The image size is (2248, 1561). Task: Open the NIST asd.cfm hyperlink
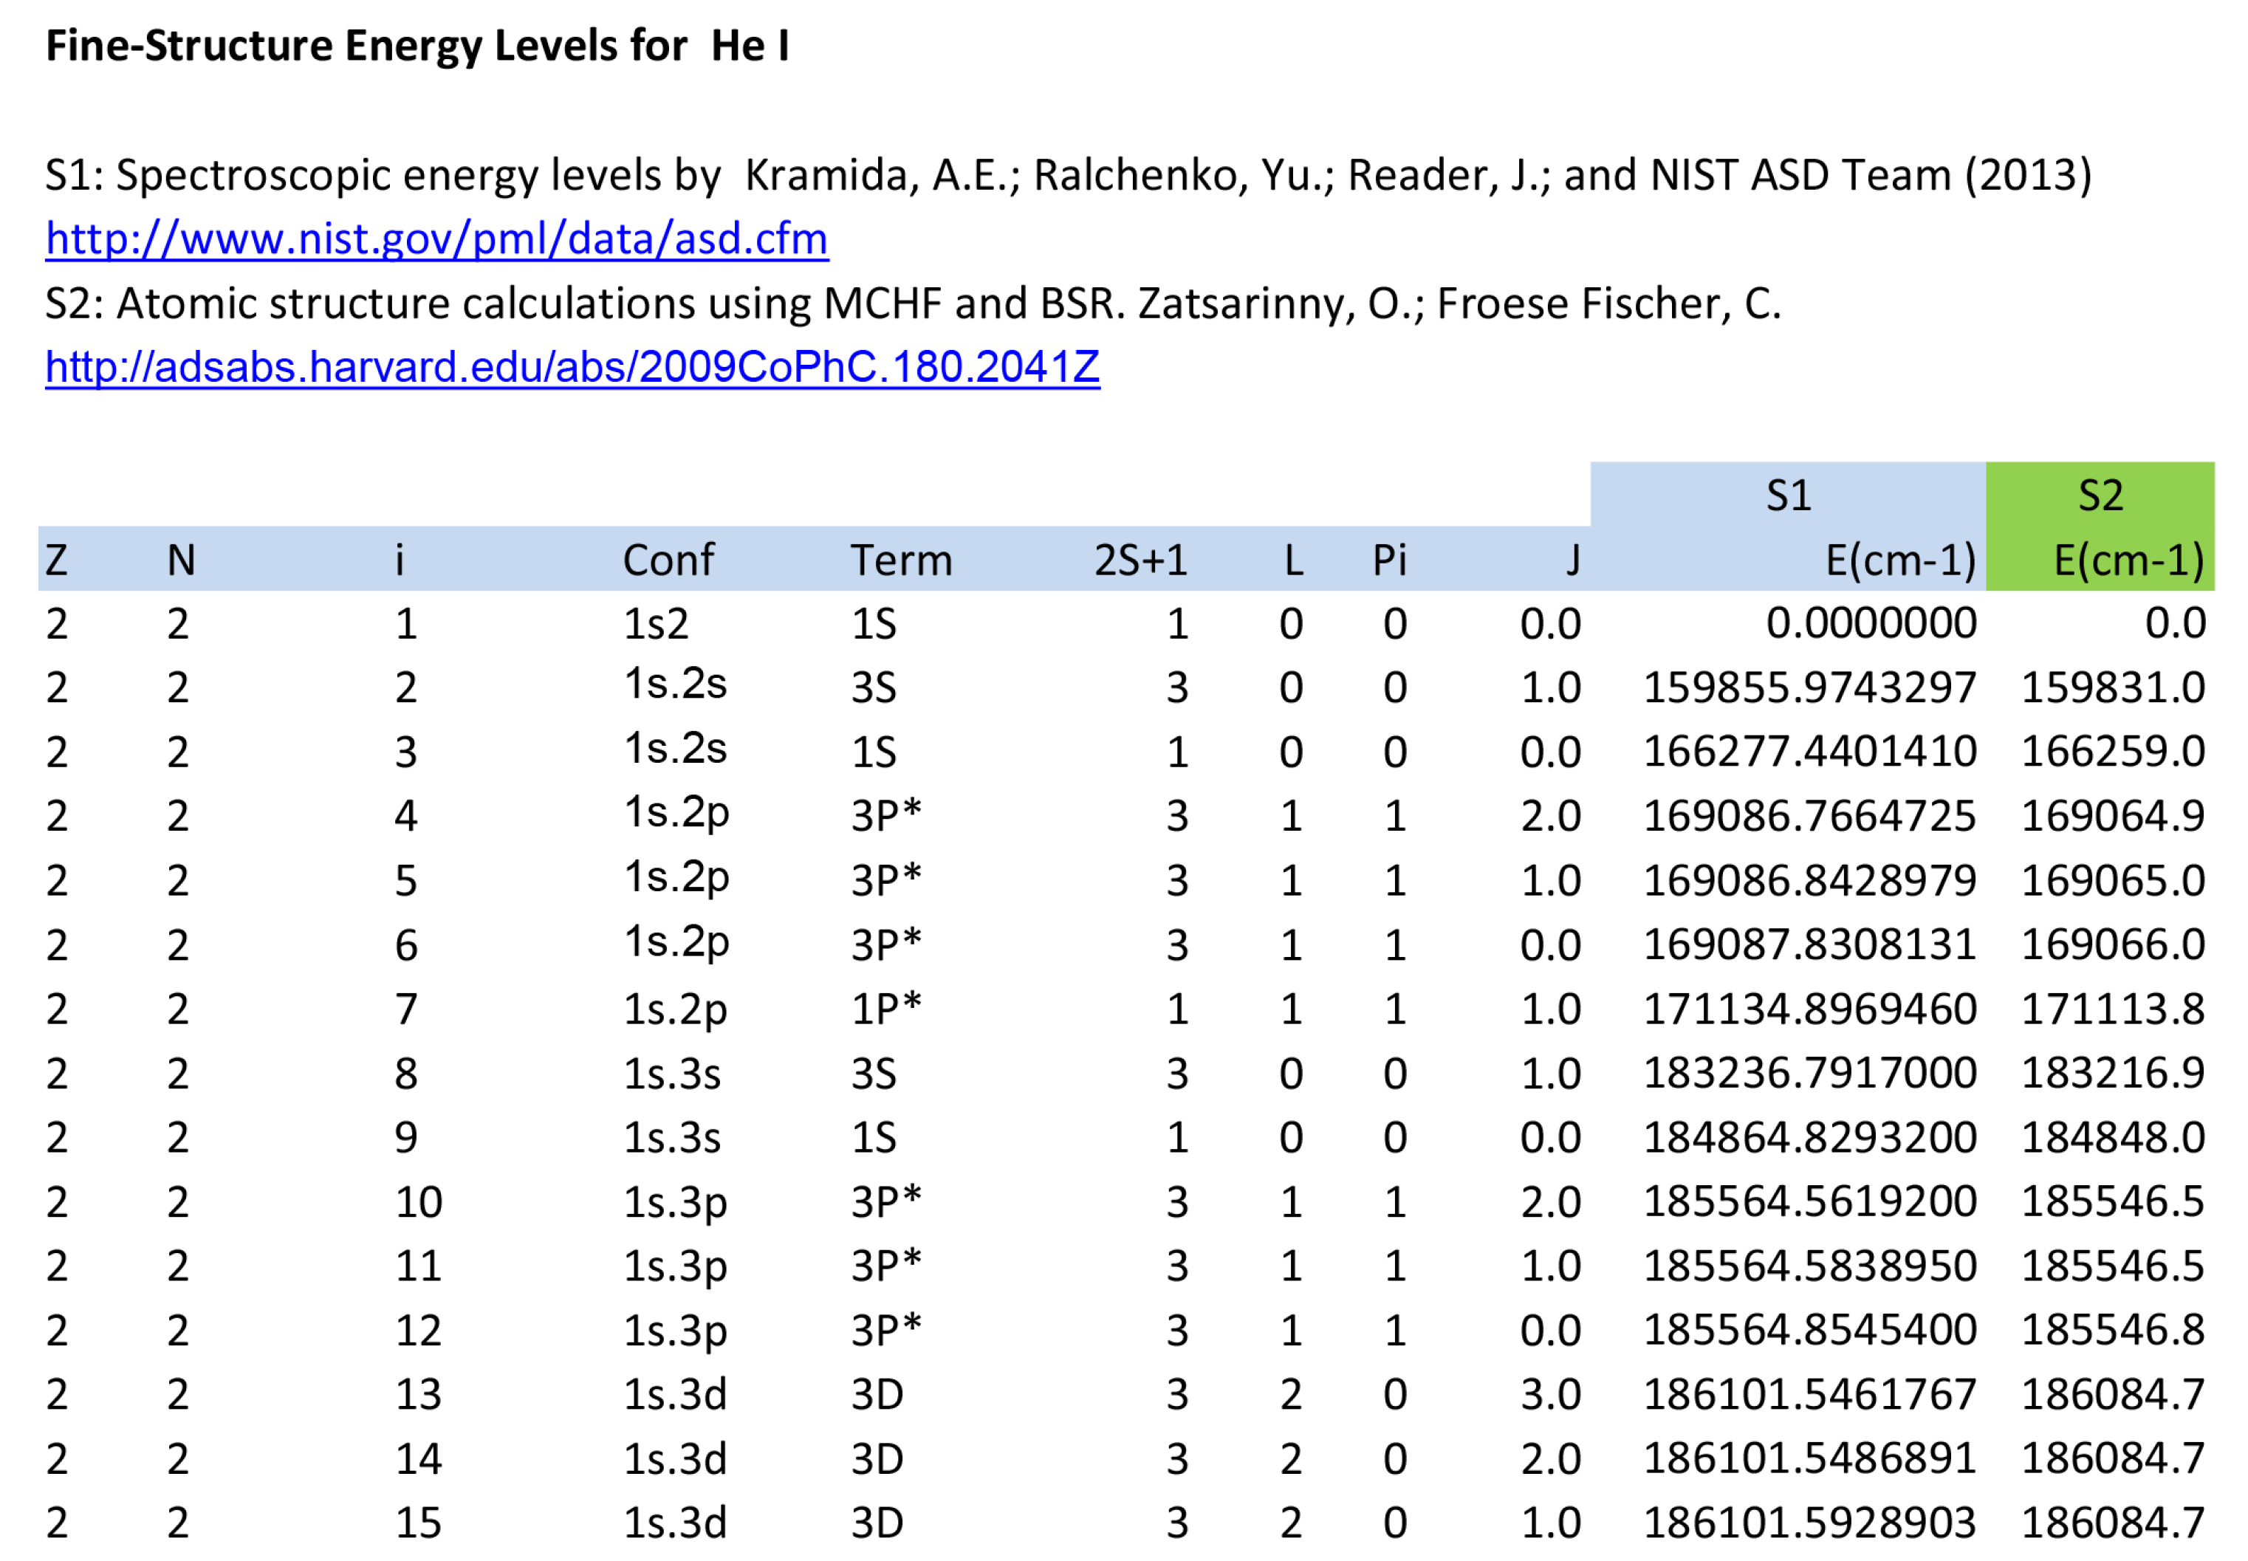(436, 239)
